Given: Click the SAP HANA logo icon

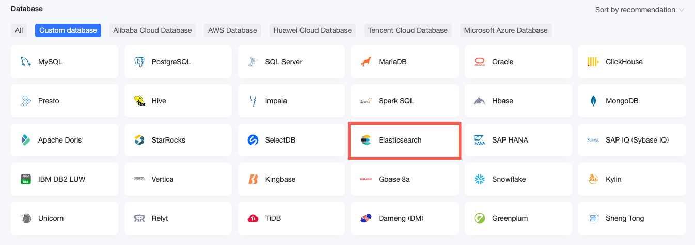Looking at the screenshot, I should click(x=480, y=140).
